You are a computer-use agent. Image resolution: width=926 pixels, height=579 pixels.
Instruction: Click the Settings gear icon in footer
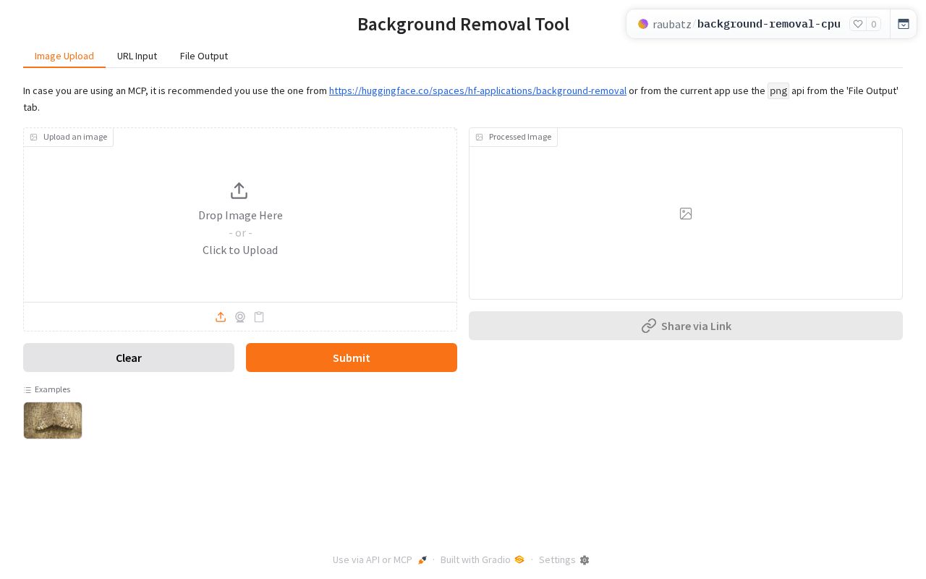pos(585,560)
